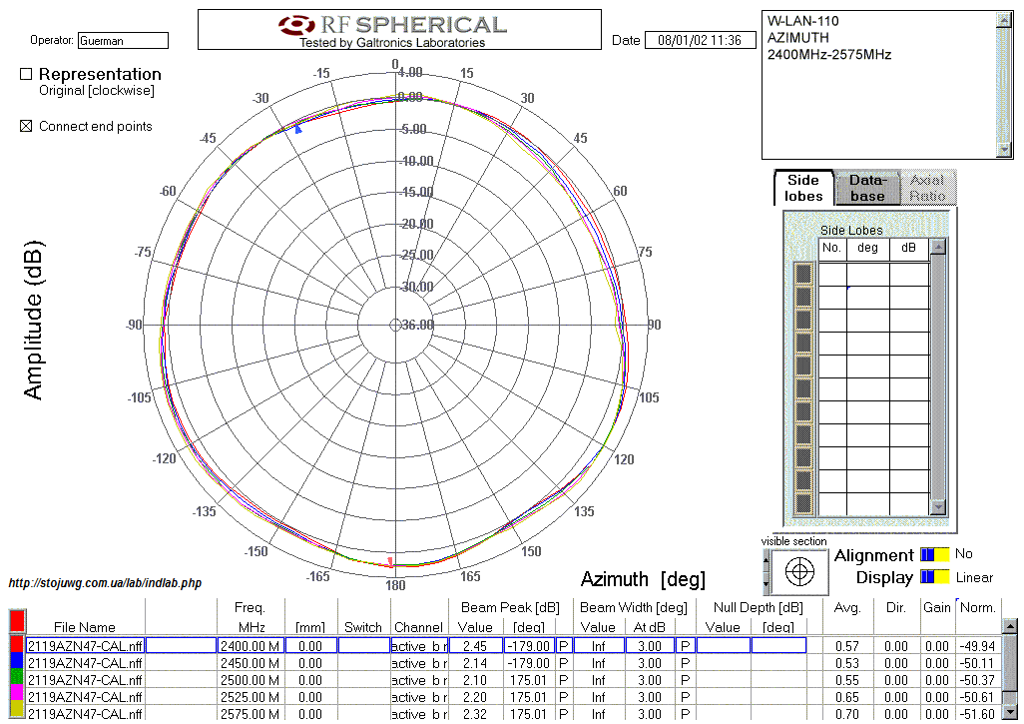Screen dimensions: 1024x724
Task: Click the Date field showing 08/01/02 11:36
Action: pyautogui.click(x=700, y=40)
